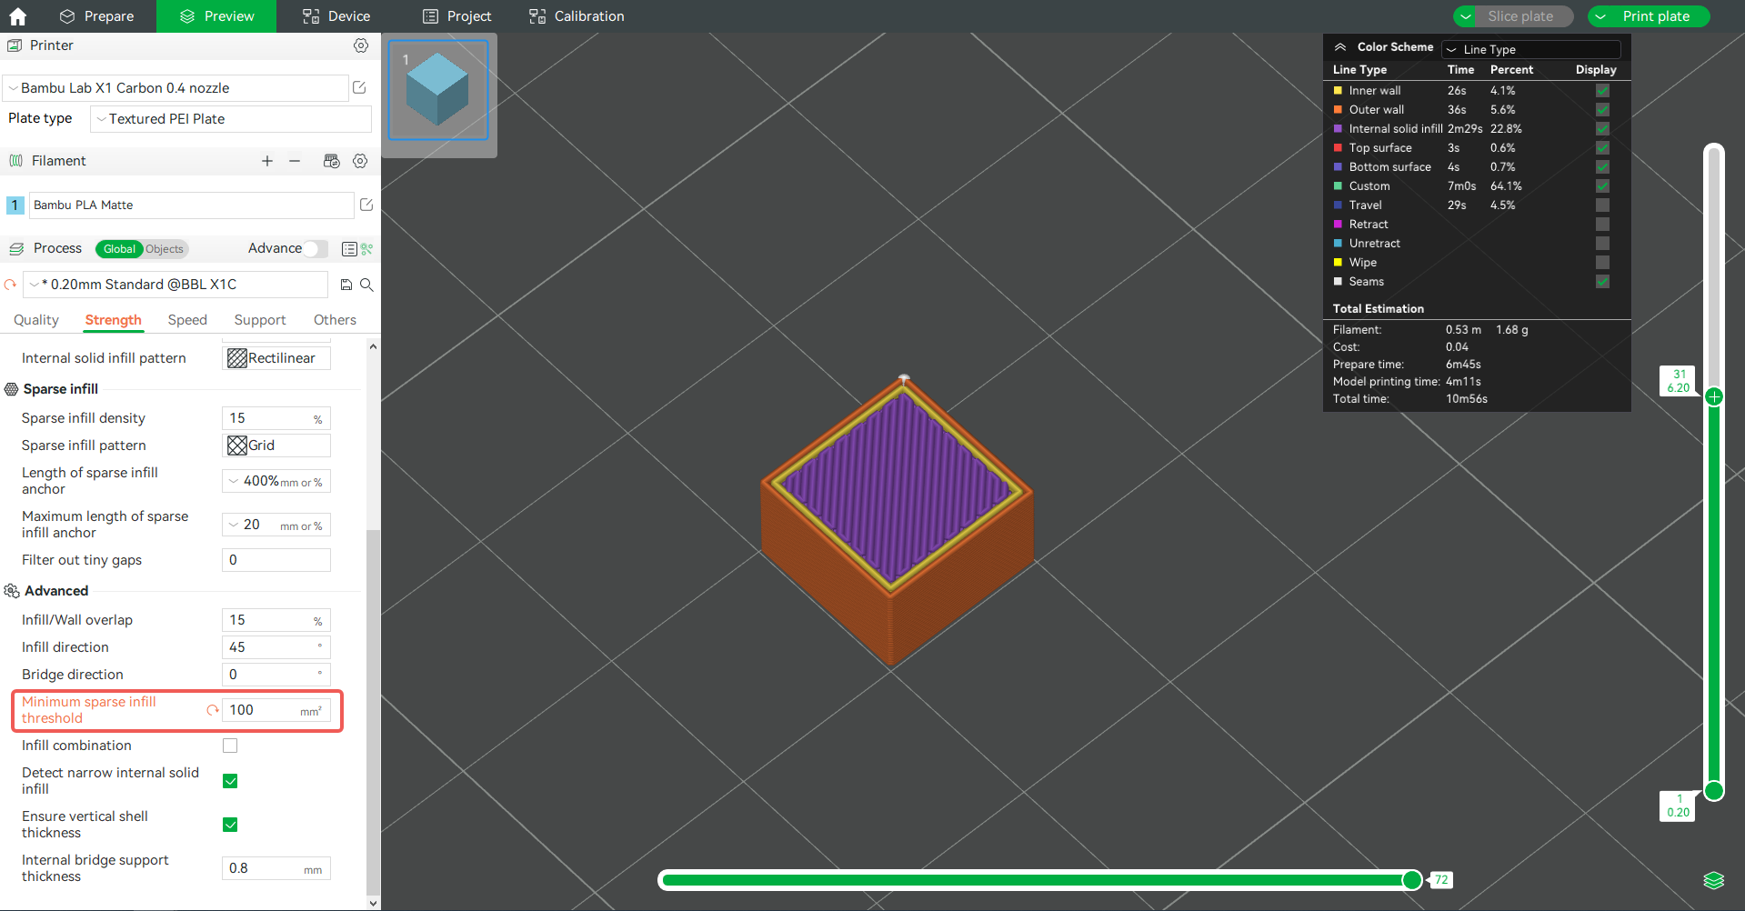The width and height of the screenshot is (1745, 911).
Task: Open the Support settings tab
Action: pos(260,320)
